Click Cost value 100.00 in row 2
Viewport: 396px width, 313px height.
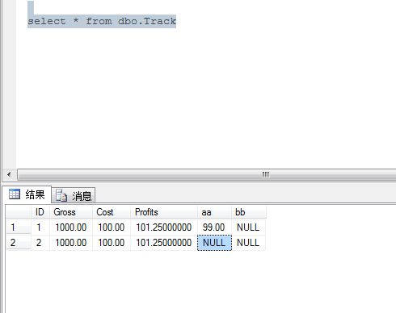pyautogui.click(x=112, y=243)
